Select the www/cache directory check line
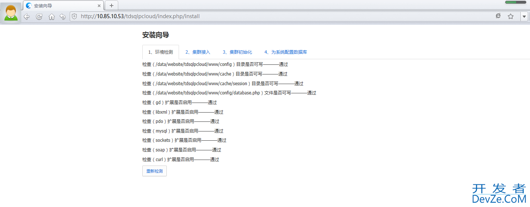530x207 pixels. 215,74
